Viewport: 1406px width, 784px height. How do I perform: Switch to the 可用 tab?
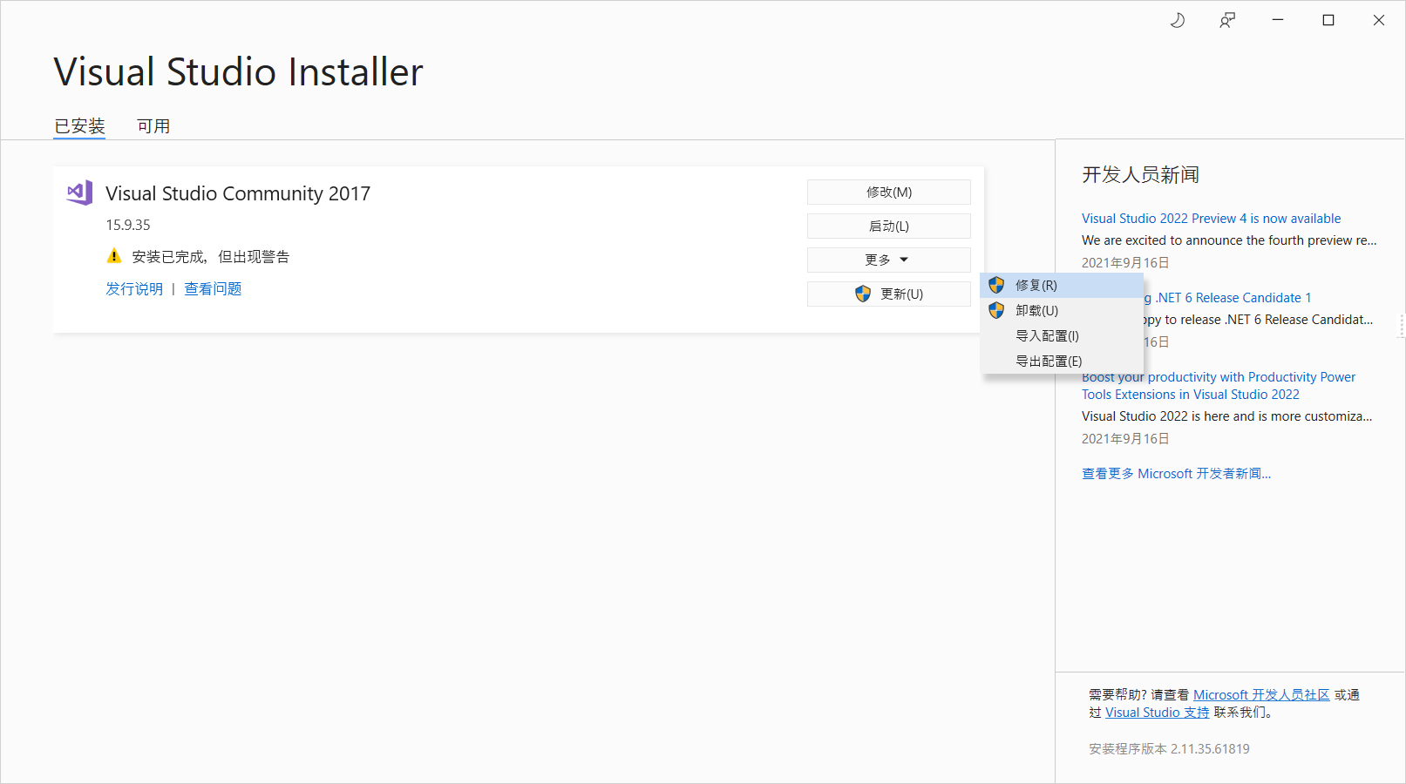coord(153,126)
